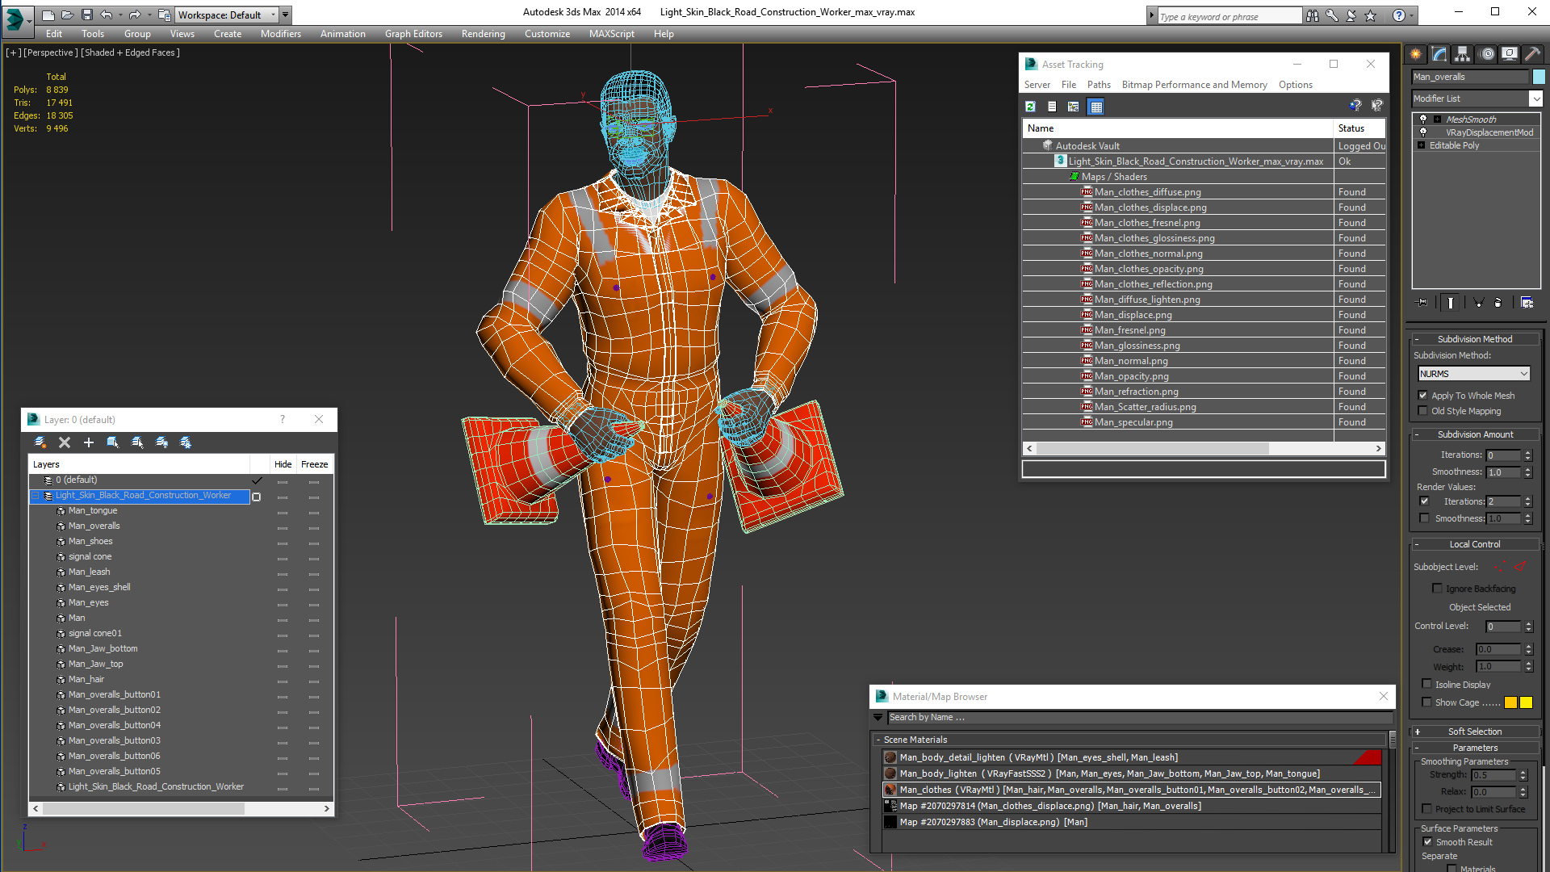Click the Refresh icon in Asset Tracking toolbar
The width and height of the screenshot is (1550, 872).
(x=1030, y=107)
